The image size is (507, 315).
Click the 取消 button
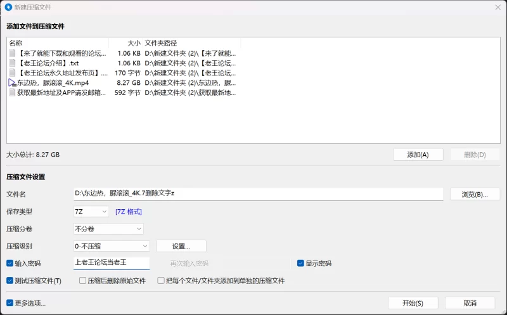[x=470, y=303]
